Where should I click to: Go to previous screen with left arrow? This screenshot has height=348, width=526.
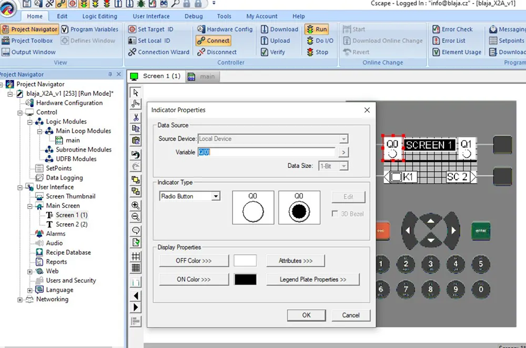point(136,295)
